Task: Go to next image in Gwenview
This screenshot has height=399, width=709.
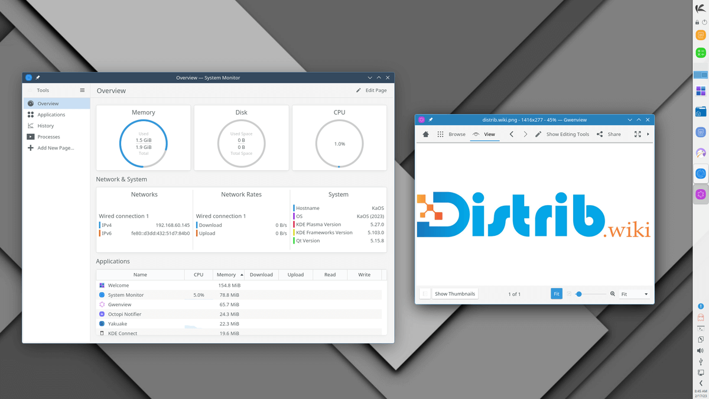Action: click(525, 134)
